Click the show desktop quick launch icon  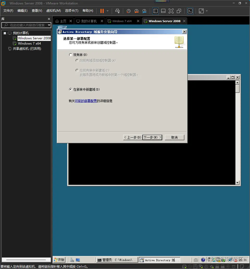pyautogui.click(x=78, y=260)
